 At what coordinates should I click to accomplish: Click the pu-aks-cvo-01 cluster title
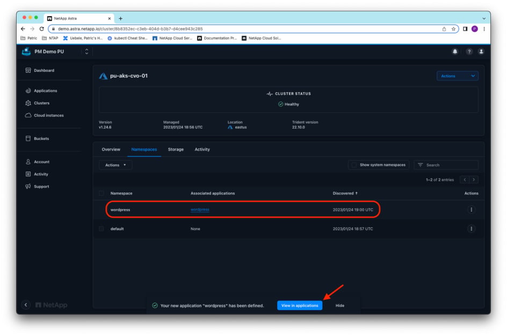click(x=129, y=76)
